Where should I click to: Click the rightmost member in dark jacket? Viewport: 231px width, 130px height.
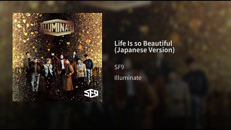(x=88, y=69)
